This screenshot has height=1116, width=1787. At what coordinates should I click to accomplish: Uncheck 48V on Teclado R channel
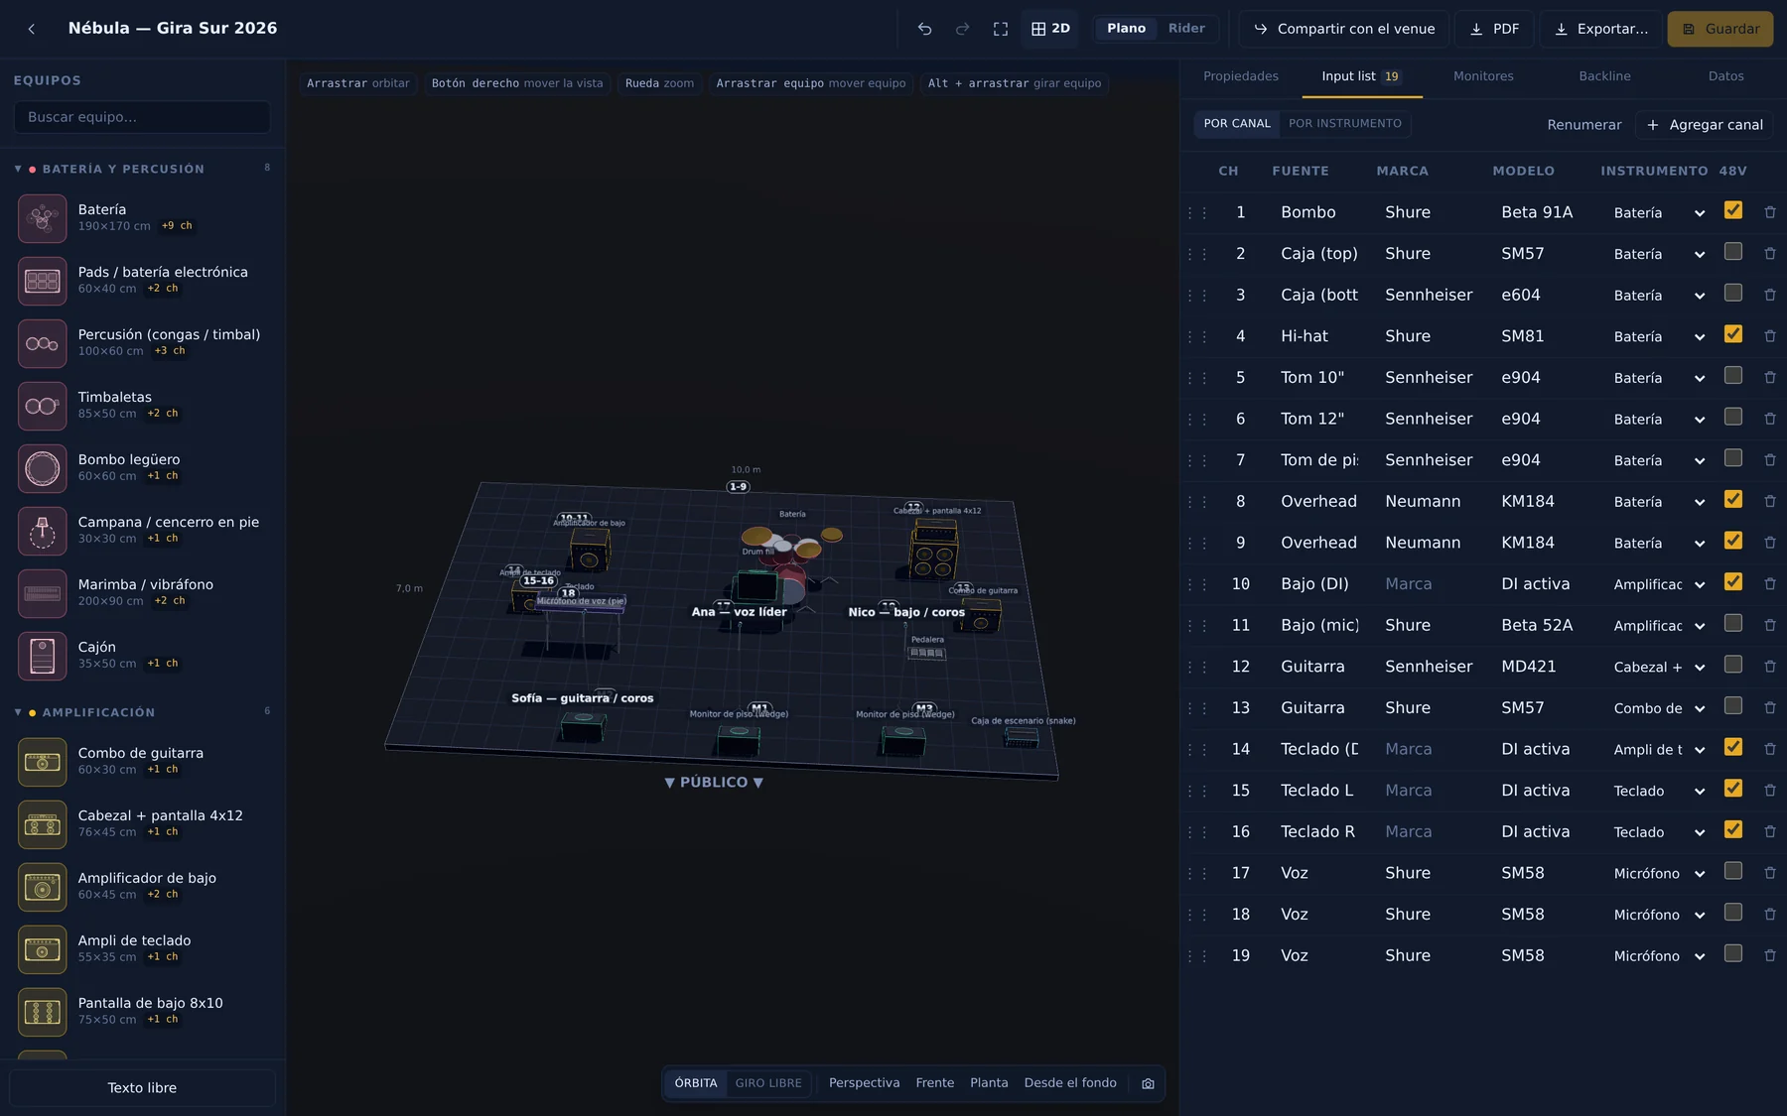point(1733,829)
